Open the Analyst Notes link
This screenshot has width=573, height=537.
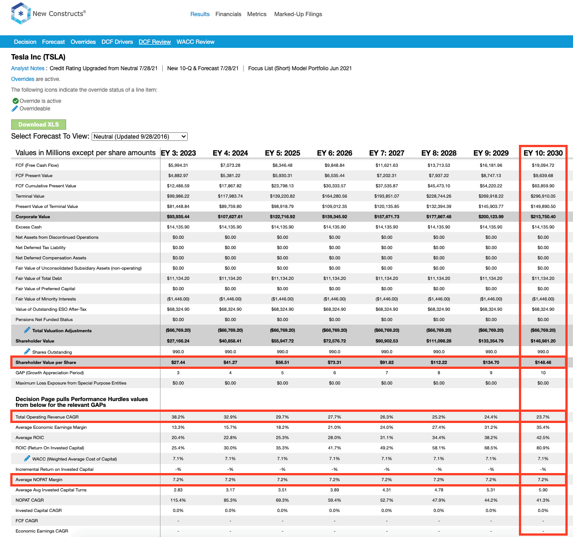[x=28, y=68]
